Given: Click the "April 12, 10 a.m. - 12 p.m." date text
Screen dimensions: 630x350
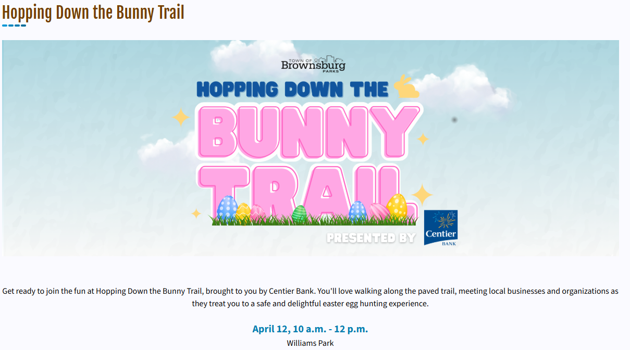Looking at the screenshot, I should [x=310, y=329].
